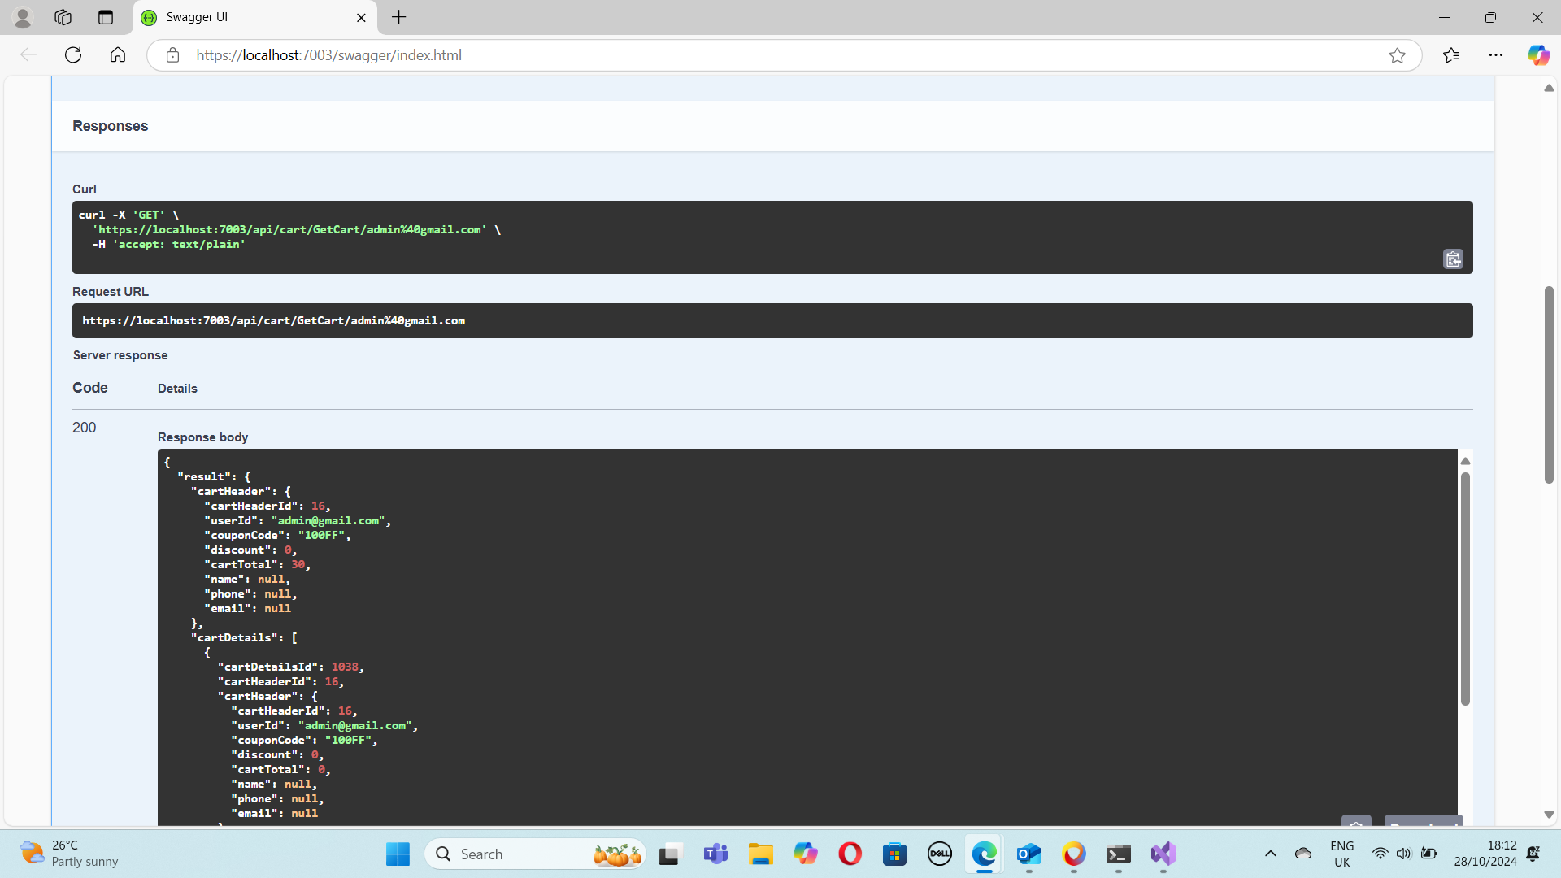Click the "cartDetailsId": 1038 line
This screenshot has width=1561, height=878.
pyautogui.click(x=290, y=667)
